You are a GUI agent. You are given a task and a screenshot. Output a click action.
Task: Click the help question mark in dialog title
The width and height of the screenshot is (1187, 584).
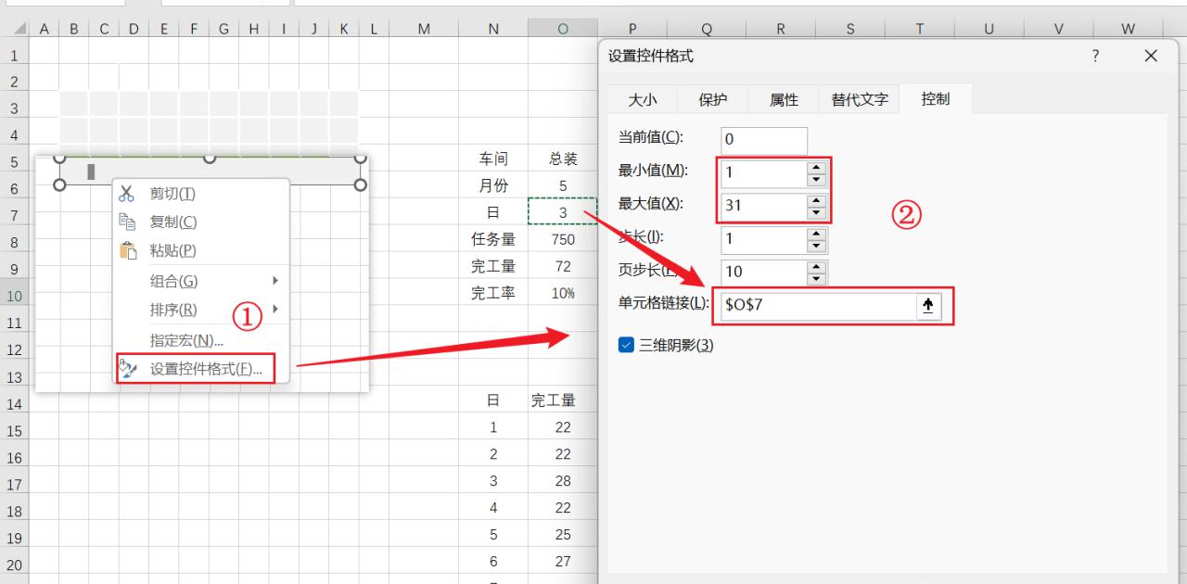(1095, 56)
